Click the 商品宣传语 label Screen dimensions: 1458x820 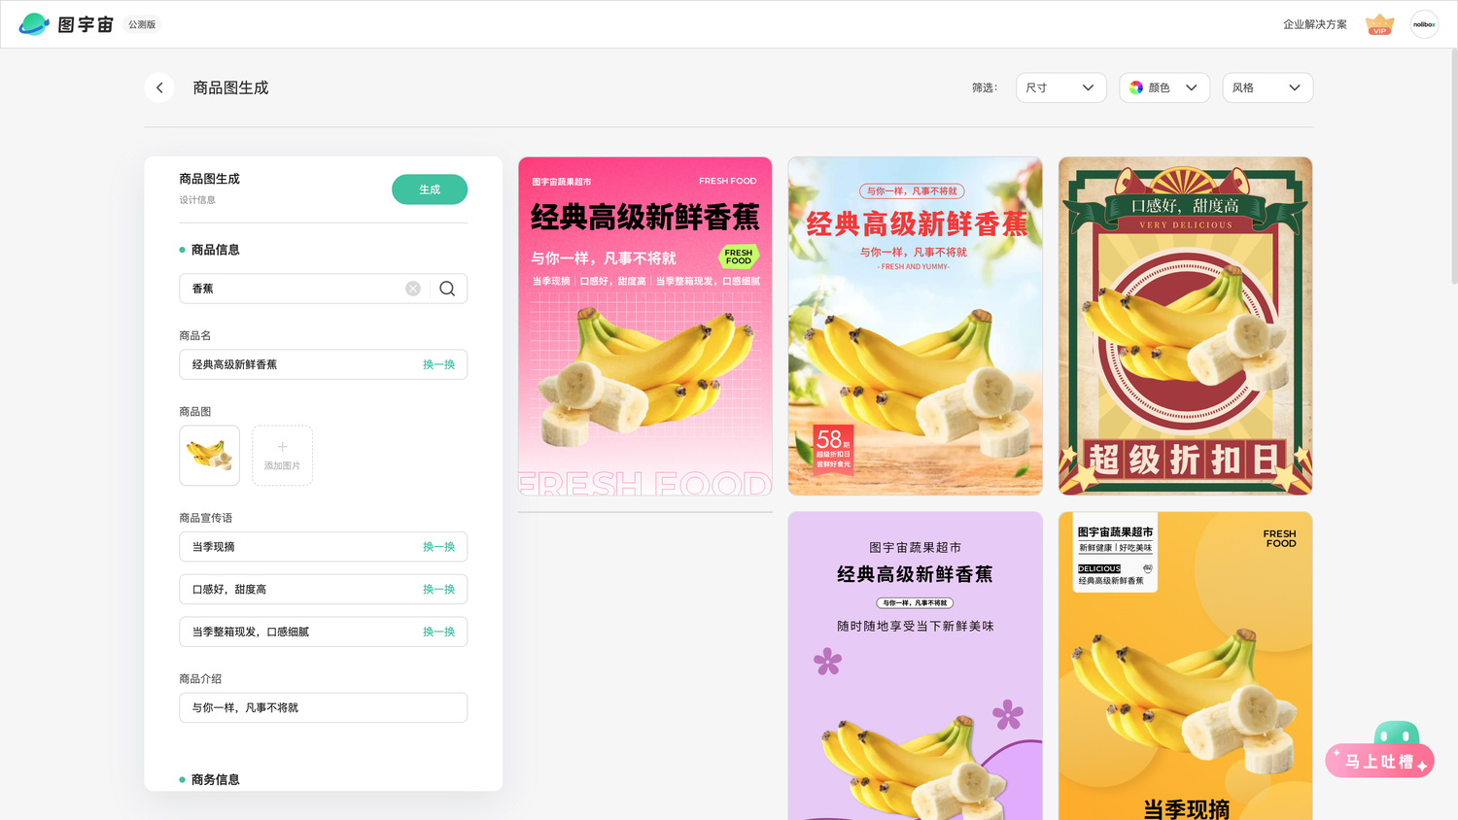(x=205, y=518)
